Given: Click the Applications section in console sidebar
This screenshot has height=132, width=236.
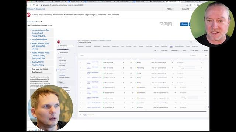Looking at the screenshot, I should click(x=63, y=70).
